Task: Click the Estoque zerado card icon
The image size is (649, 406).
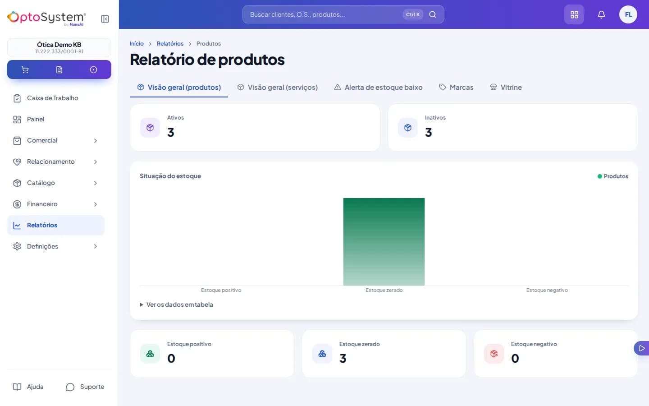Action: (322, 354)
